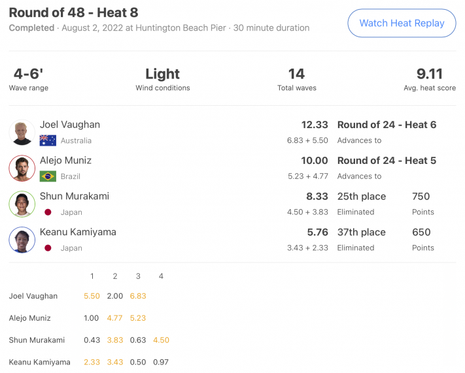Image resolution: width=465 pixels, height=373 pixels.
Task: Click Japan flag under Keanu Kamiyama
Action: tap(48, 248)
